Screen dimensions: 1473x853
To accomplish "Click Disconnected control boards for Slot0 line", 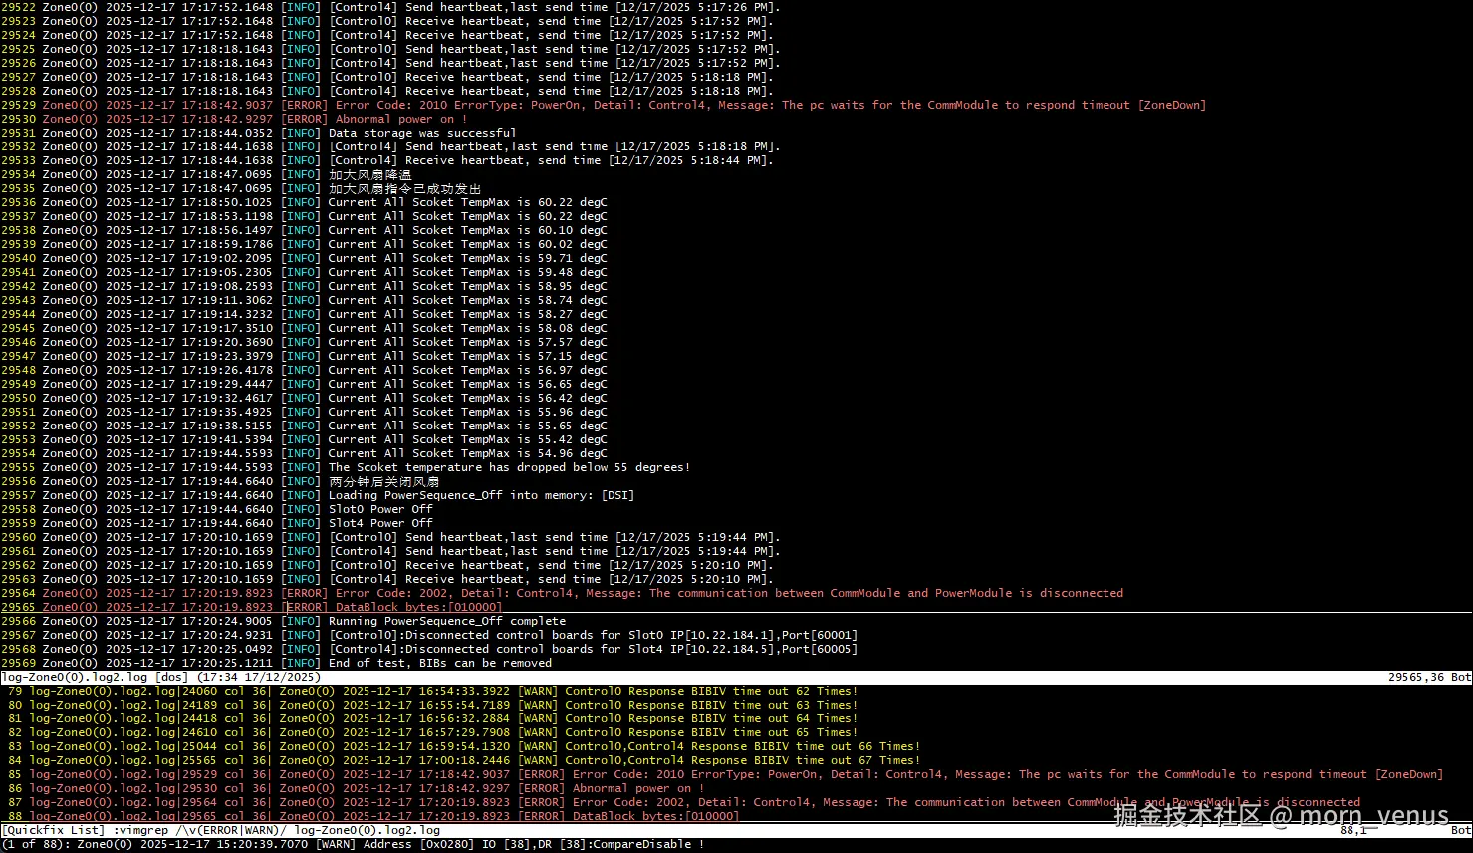I will (429, 635).
